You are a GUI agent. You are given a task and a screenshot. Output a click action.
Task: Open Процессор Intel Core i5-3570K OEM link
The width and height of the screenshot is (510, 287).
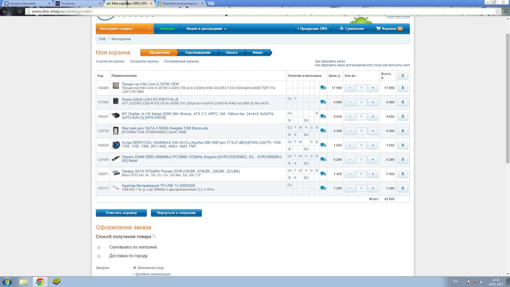pos(150,84)
